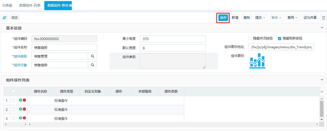Click the 操作 column header
The width and height of the screenshot is (327, 131).
coord(119,92)
